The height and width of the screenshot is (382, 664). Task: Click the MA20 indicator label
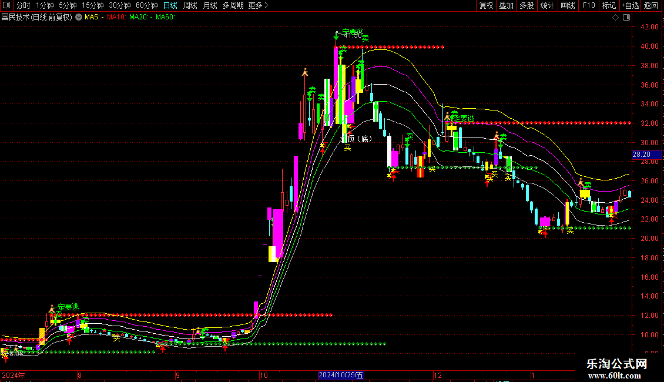point(141,18)
